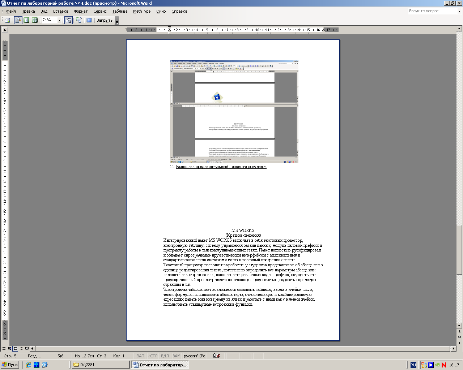Click the first line indent marker on ruler
The height and width of the screenshot is (370, 463).
(169, 28)
